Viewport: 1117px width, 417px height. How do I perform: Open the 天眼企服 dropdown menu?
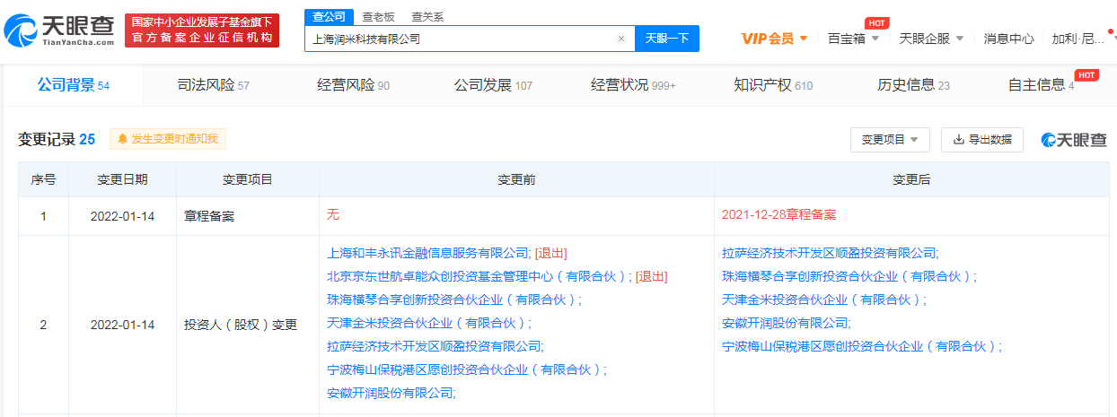pyautogui.click(x=931, y=39)
